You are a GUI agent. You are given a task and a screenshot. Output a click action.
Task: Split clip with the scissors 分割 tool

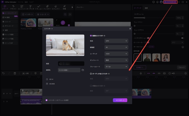[x=25, y=73]
